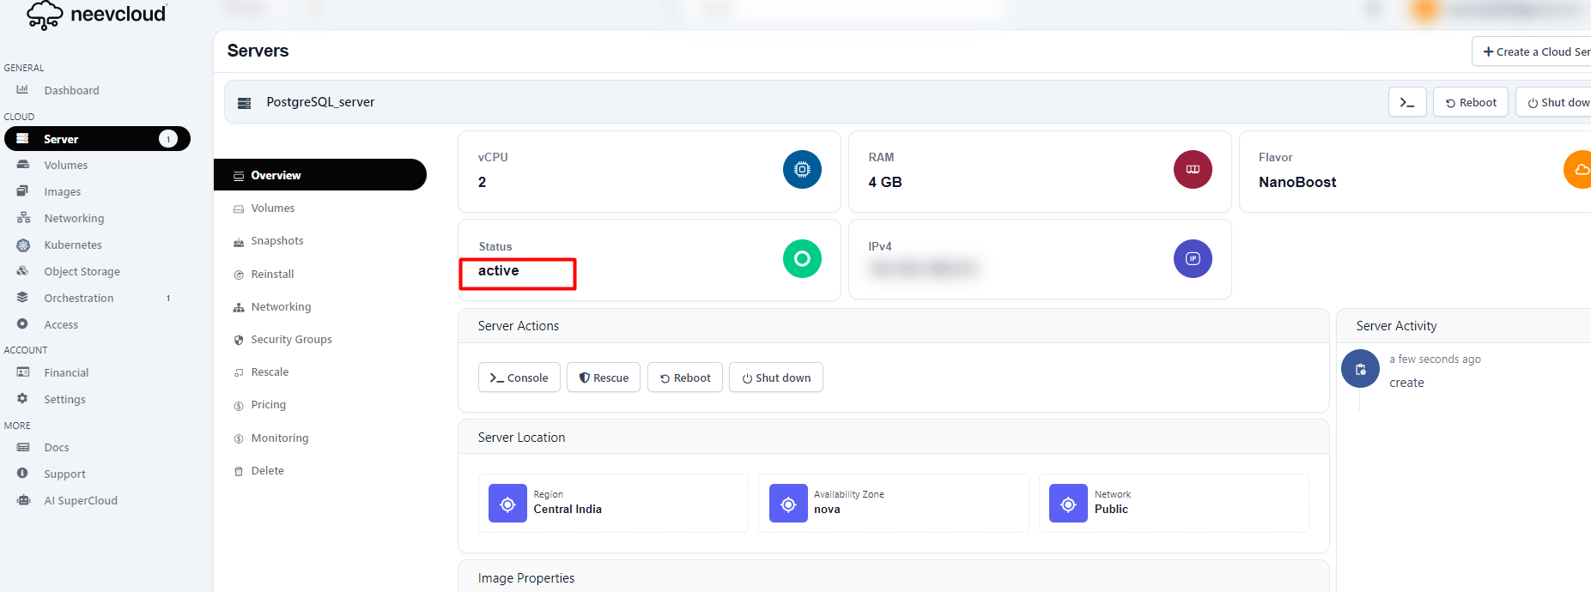Click the purple IPv4 icon

click(1193, 258)
